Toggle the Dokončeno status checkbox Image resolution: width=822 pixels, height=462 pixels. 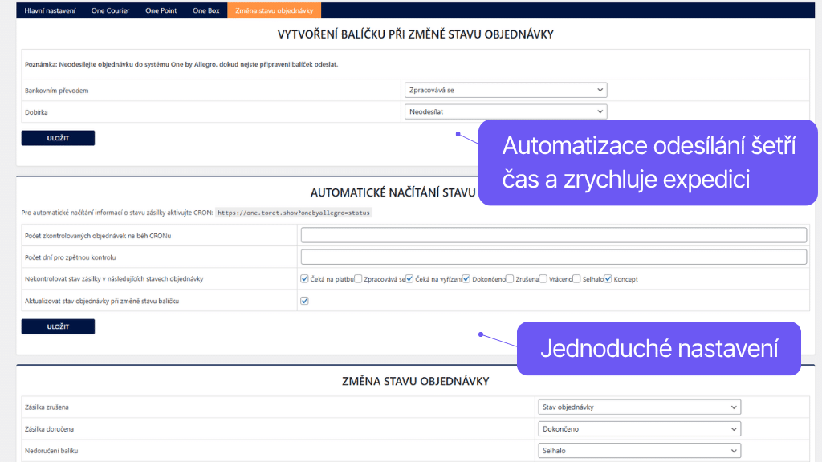[x=466, y=278]
